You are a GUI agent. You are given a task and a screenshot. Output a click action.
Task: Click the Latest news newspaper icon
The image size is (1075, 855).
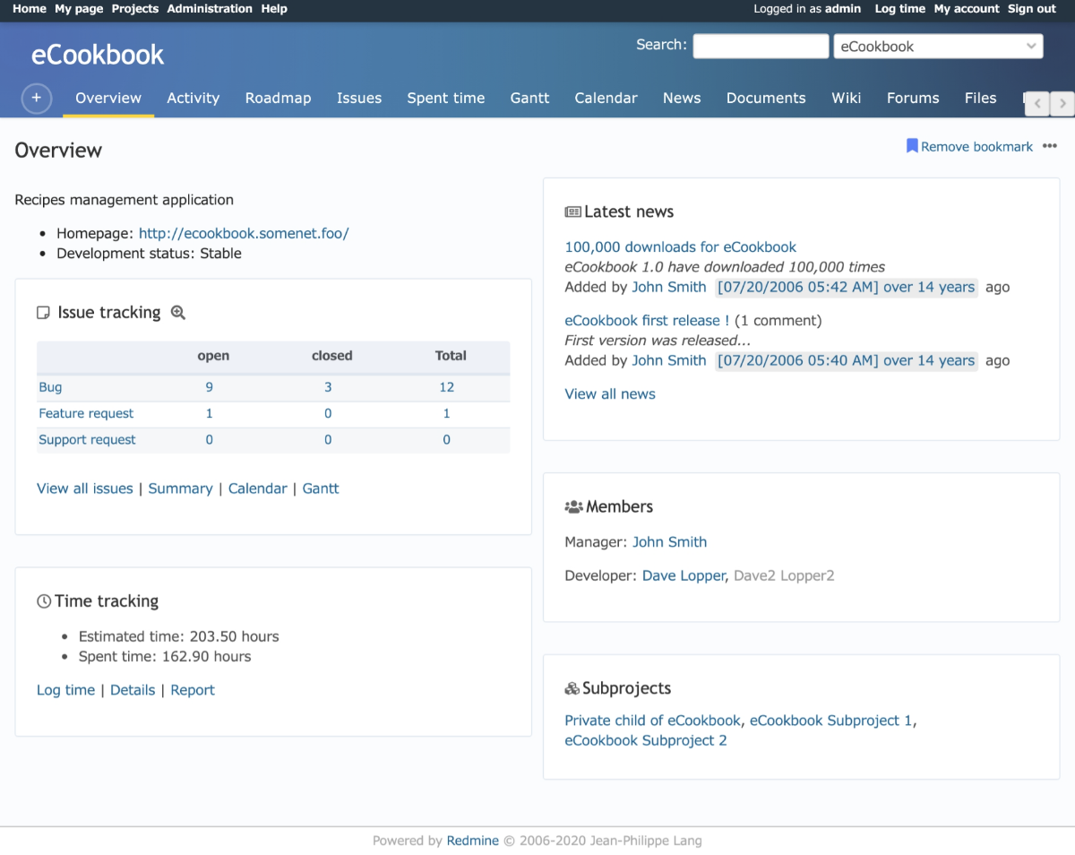coord(572,212)
